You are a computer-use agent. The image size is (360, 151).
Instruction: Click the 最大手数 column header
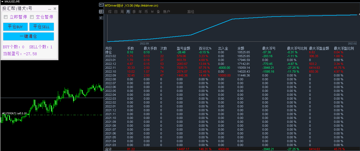151,48
